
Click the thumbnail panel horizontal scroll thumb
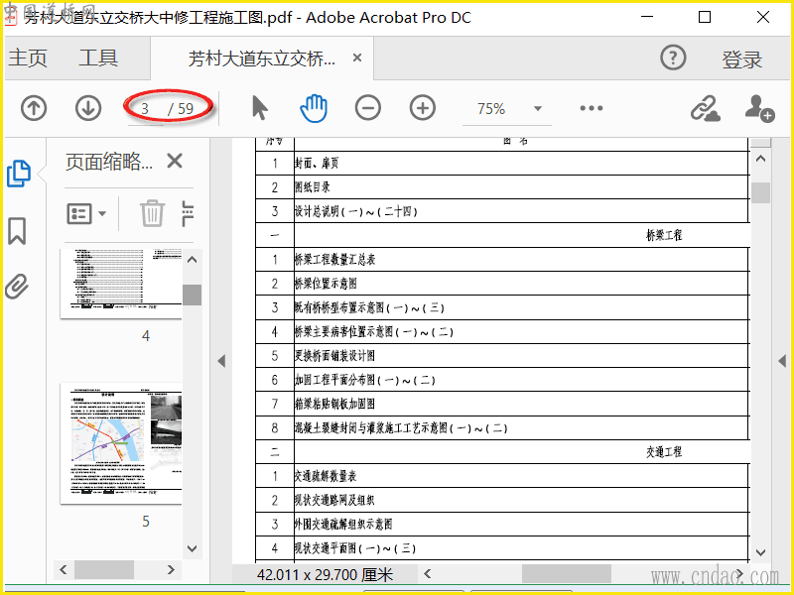[104, 569]
